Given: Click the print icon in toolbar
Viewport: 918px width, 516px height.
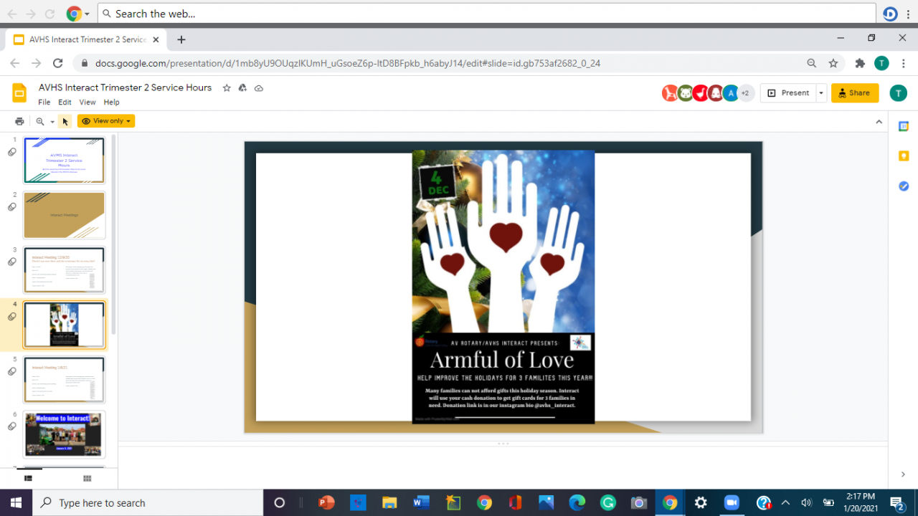Looking at the screenshot, I should pyautogui.click(x=19, y=121).
